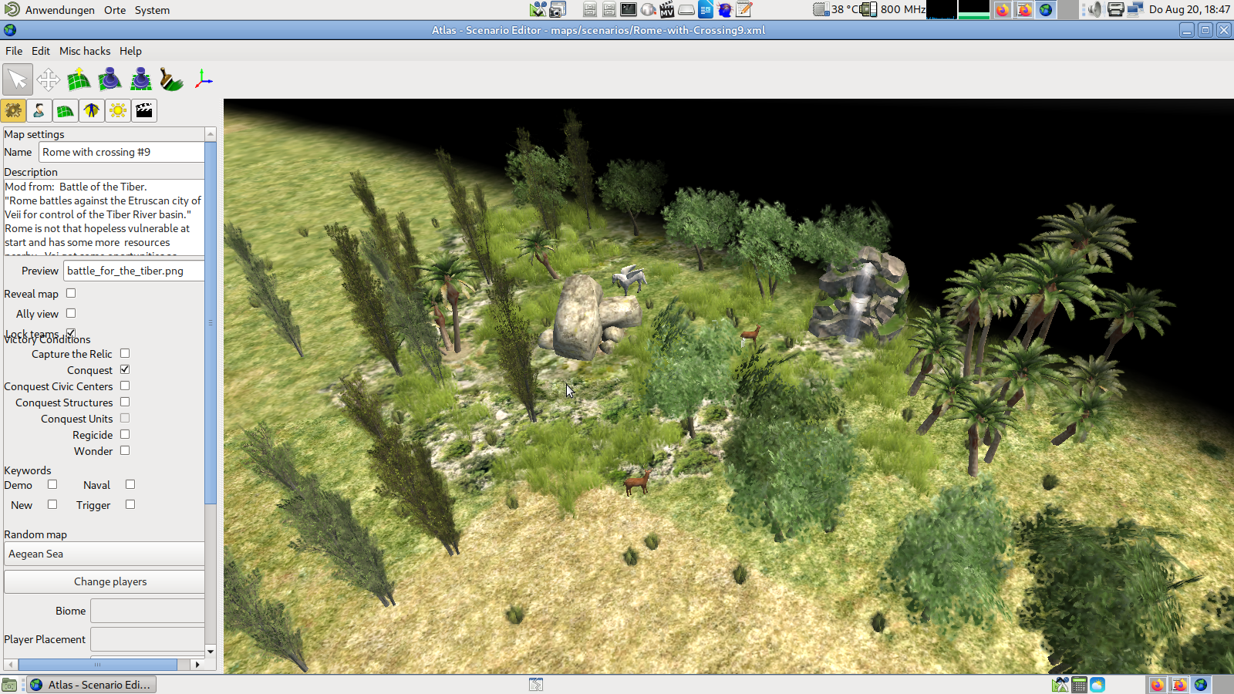Open the screenshot tool in top panel
Viewport: 1234px width, 694px height.
point(558,9)
